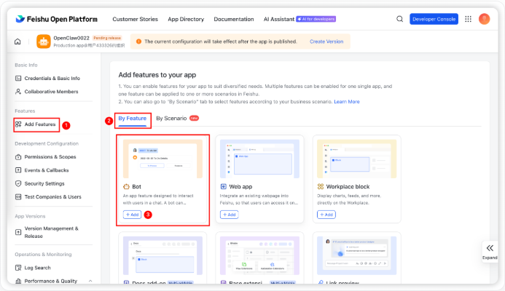The width and height of the screenshot is (505, 291).
Task: Add the Web app feature
Action: coord(230,215)
